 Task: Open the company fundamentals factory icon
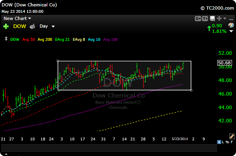click(32, 26)
